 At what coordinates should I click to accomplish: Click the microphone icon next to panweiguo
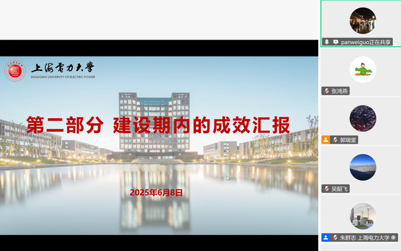coord(326,42)
